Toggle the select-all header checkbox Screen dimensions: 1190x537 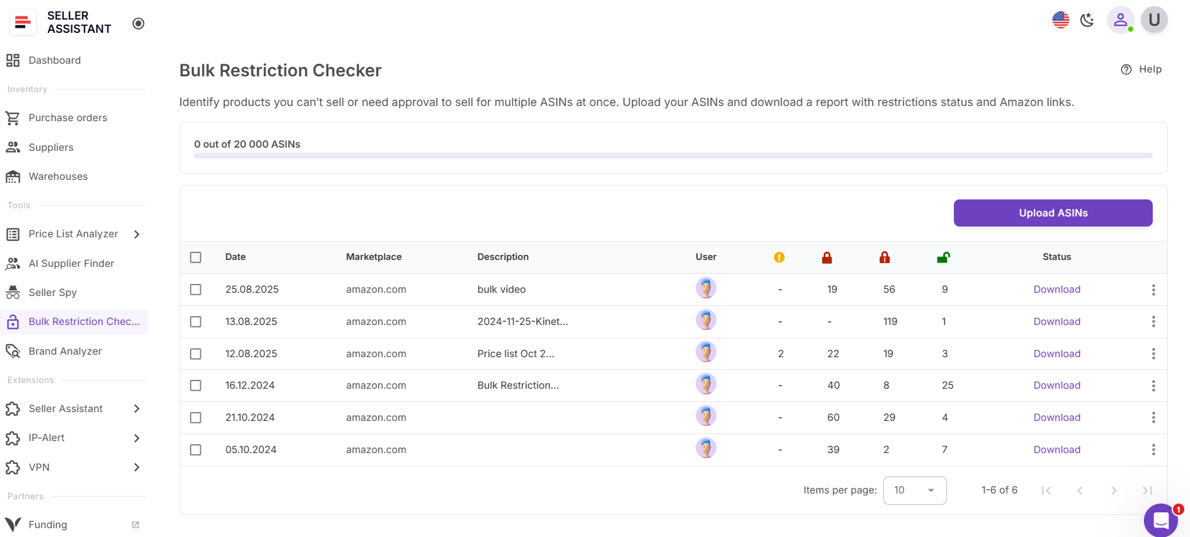pos(196,257)
